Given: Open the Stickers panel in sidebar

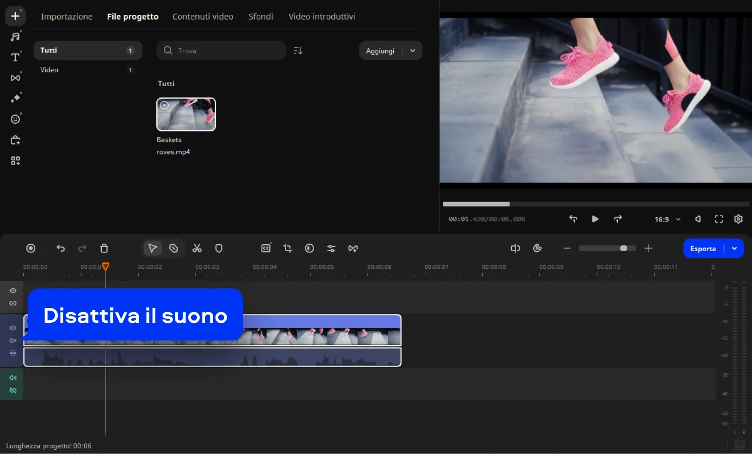Looking at the screenshot, I should pos(15,119).
